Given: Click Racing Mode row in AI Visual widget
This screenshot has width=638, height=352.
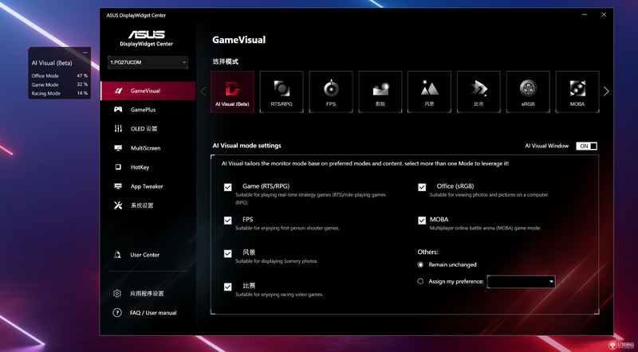Looking at the screenshot, I should [59, 93].
